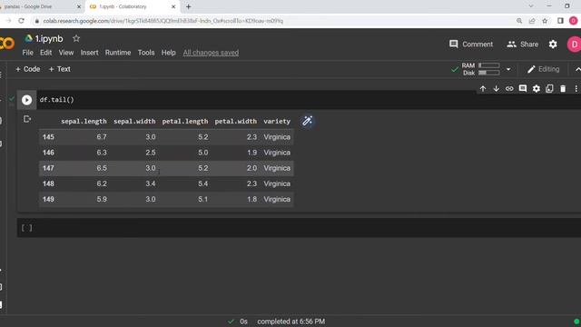Star the 1.ipynb notebook
This screenshot has height=327, width=581.
76,38
